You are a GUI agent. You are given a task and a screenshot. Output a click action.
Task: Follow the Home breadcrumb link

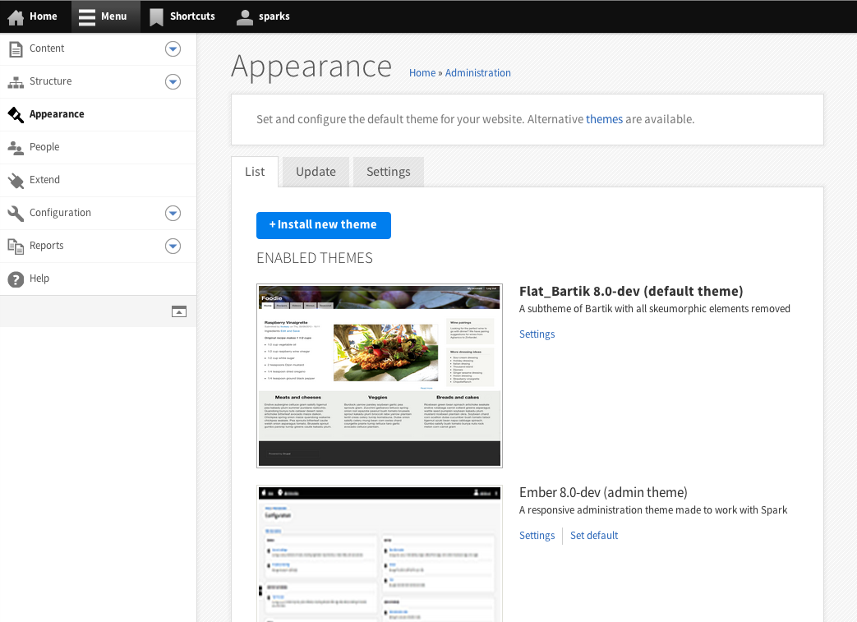pos(422,72)
